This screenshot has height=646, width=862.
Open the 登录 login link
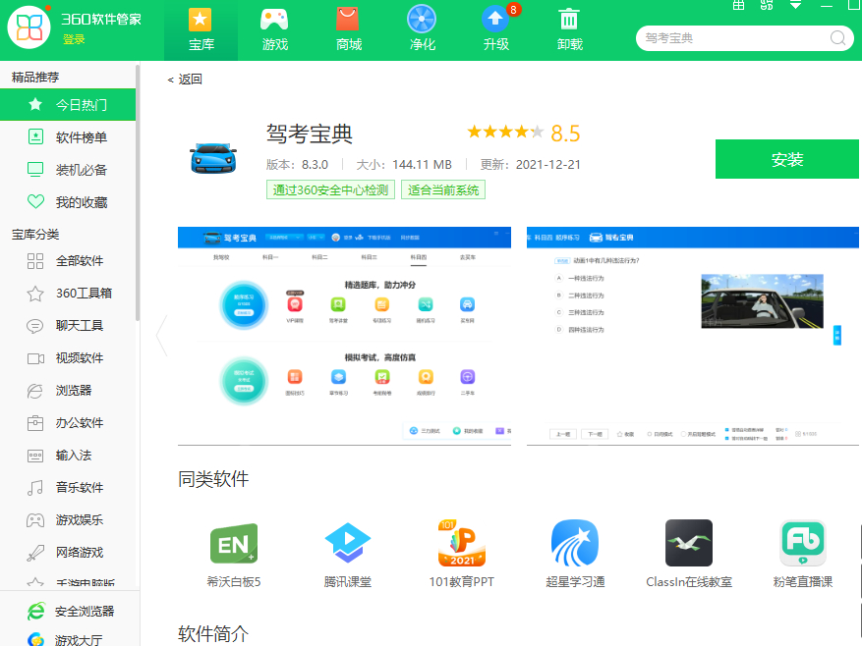pos(74,39)
